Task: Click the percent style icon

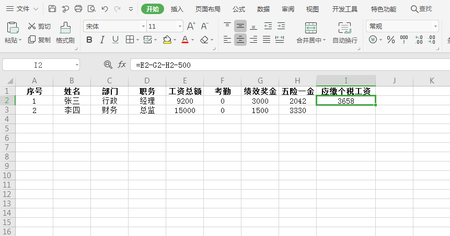Action: click(390, 40)
